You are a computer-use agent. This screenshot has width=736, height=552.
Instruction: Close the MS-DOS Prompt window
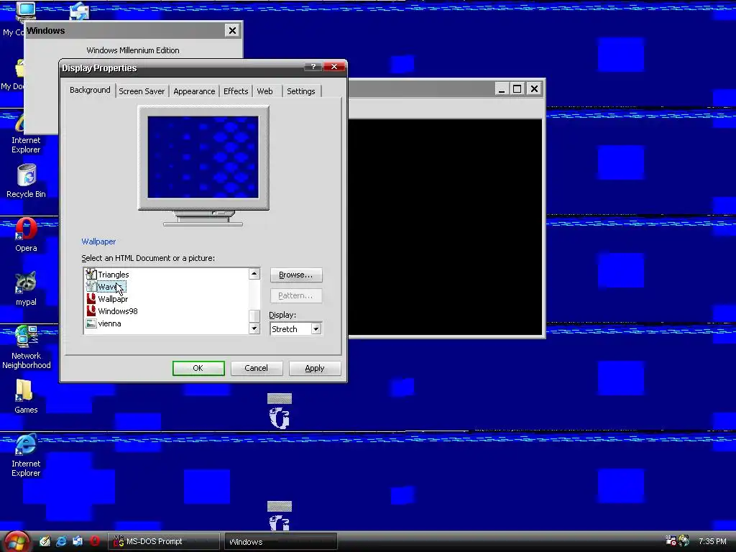pos(534,88)
